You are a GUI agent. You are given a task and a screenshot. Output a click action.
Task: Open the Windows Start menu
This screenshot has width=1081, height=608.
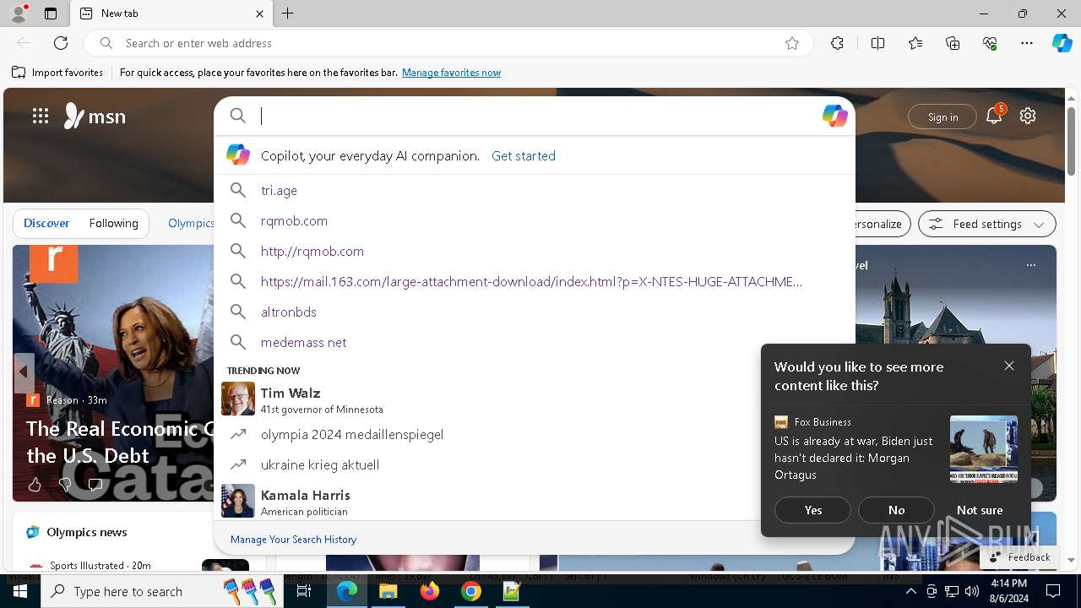pos(19,591)
